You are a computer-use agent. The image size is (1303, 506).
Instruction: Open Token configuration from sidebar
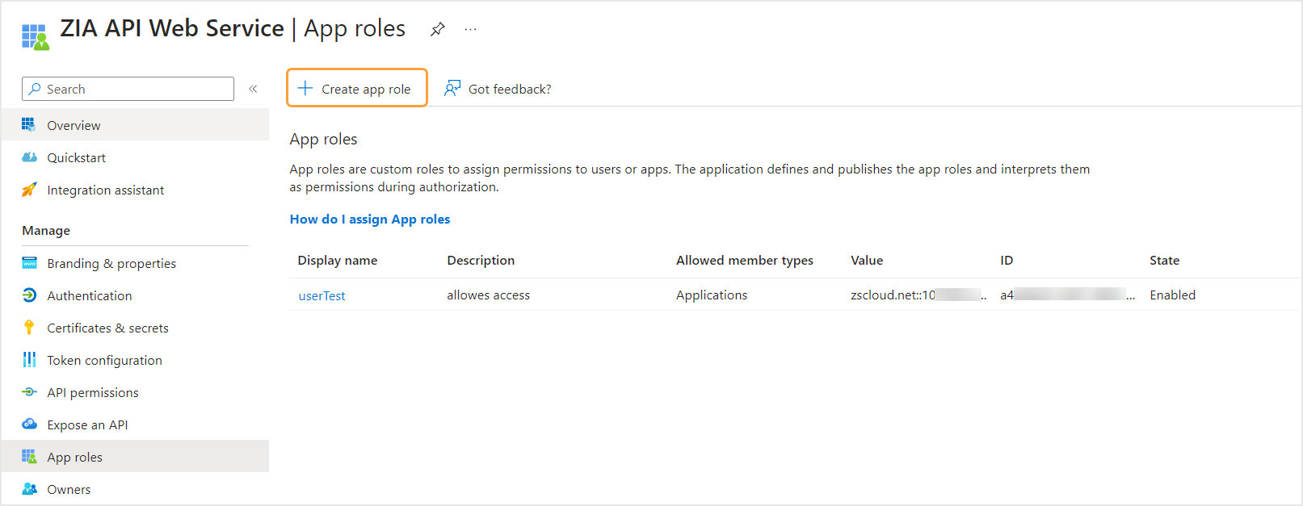click(104, 360)
